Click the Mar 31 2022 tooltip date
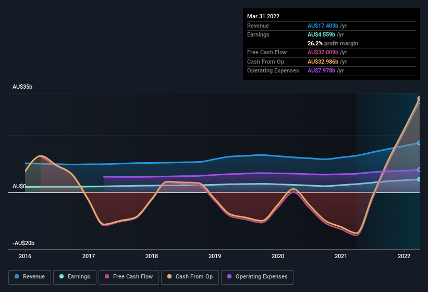 click(263, 16)
